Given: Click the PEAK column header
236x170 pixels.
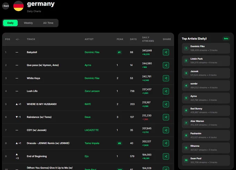Looking at the screenshot, I should pos(120,39).
